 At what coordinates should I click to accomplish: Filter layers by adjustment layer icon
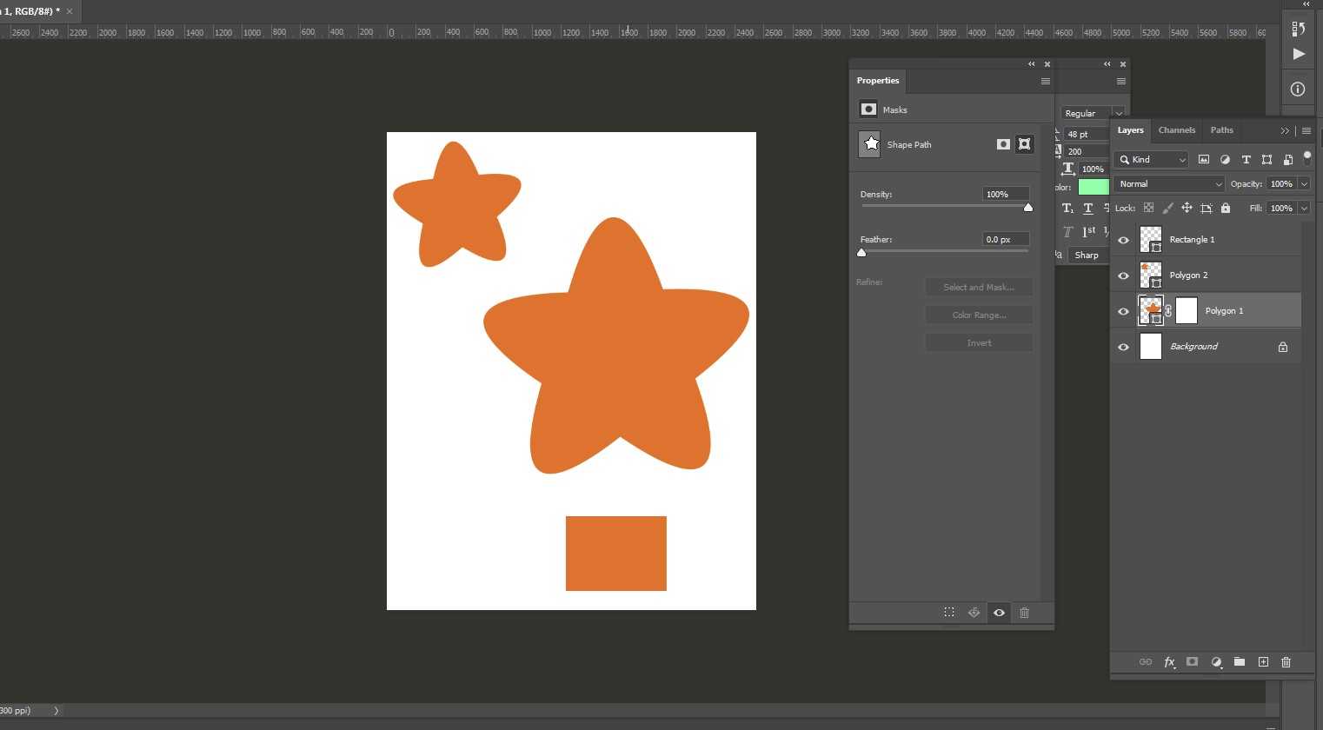tap(1225, 159)
